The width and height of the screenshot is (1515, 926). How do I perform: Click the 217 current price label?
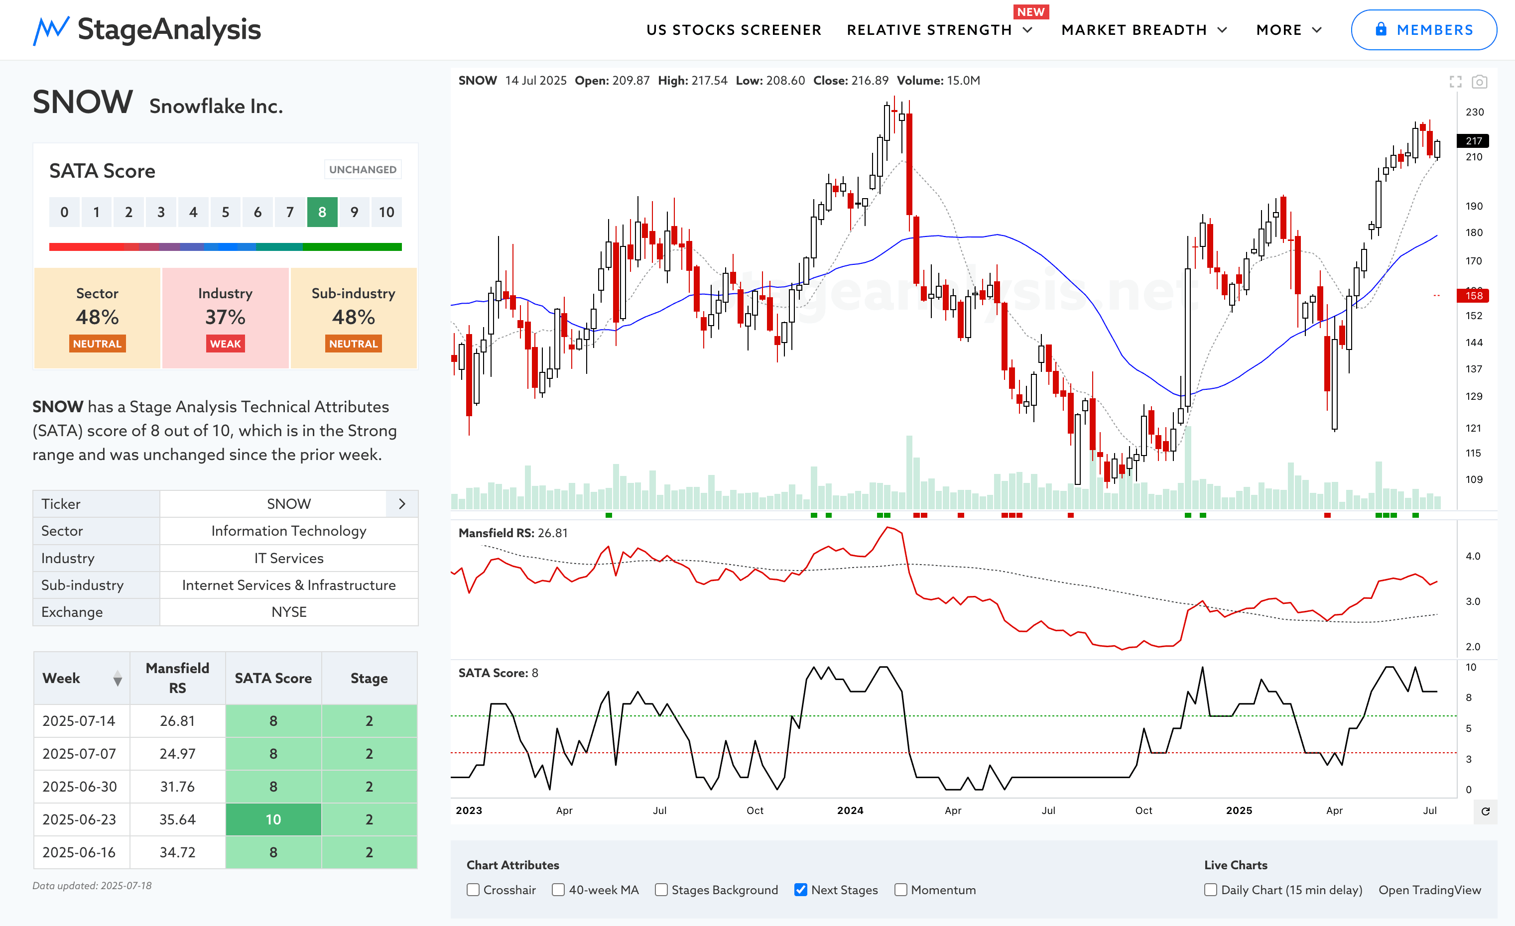coord(1473,141)
